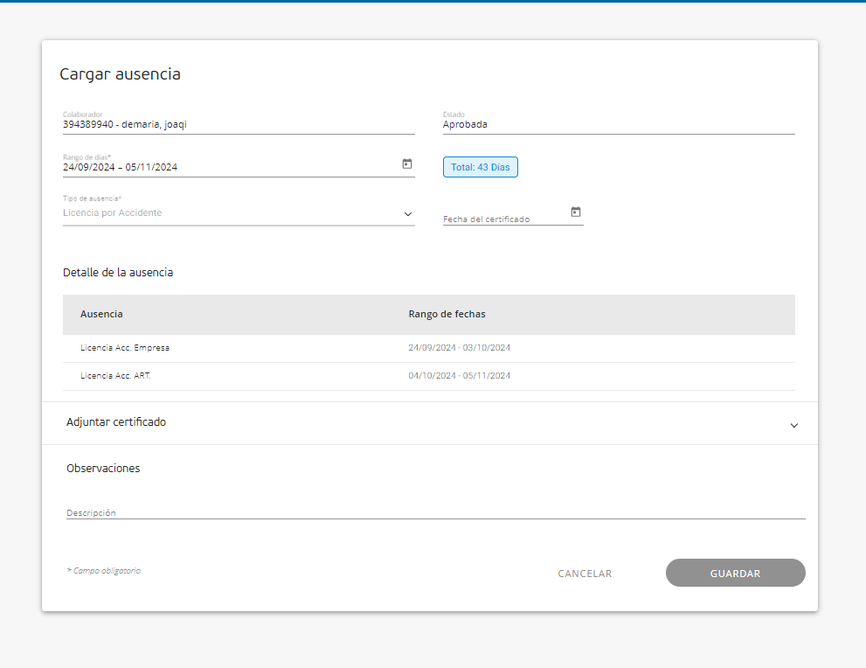Click the Total: 43 Días badge
This screenshot has width=866, height=668.
[x=480, y=167]
